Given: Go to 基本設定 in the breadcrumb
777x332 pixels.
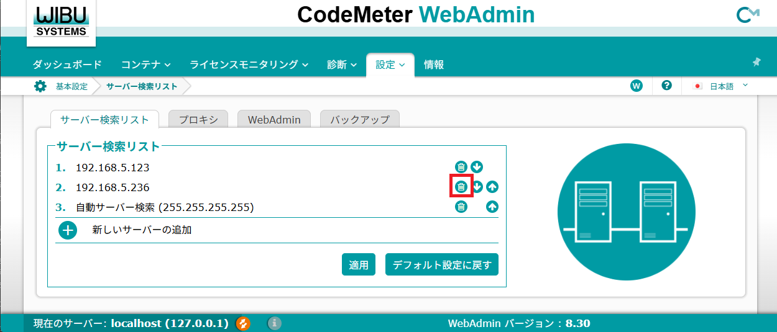Looking at the screenshot, I should click(x=71, y=86).
